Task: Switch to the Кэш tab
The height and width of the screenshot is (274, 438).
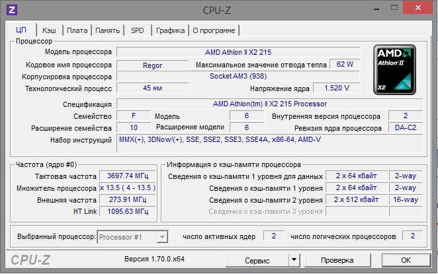Action: tap(49, 30)
